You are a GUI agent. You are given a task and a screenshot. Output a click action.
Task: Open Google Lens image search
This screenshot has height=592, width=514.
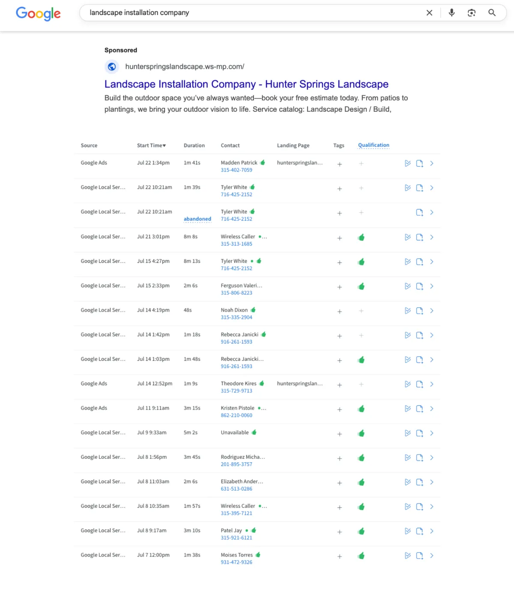tap(472, 13)
